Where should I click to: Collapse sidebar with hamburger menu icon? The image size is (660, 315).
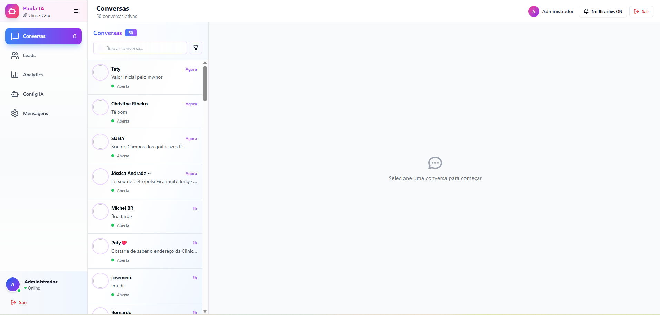pos(76,11)
